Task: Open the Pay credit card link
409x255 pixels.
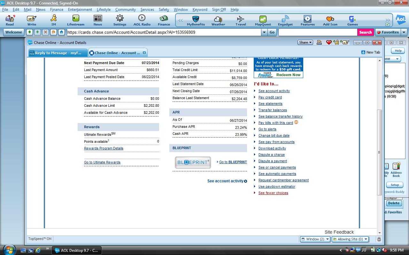Action: point(270,97)
